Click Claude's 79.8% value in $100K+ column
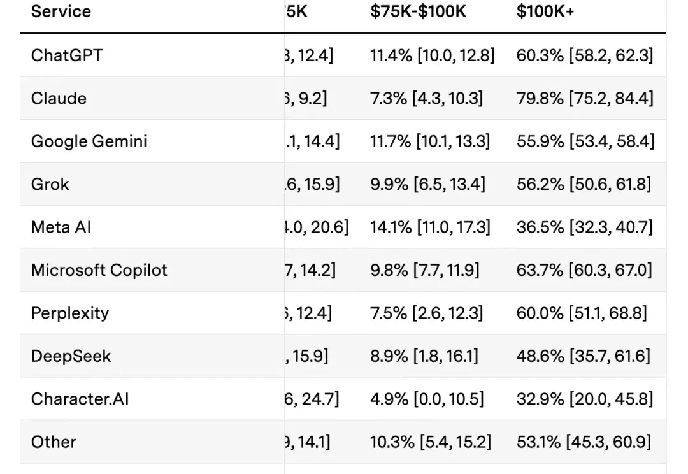688x474 pixels. 585,98
